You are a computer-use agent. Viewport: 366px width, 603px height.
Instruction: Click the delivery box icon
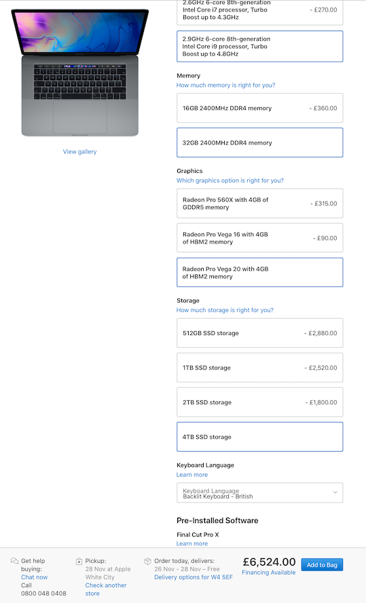[147, 561]
